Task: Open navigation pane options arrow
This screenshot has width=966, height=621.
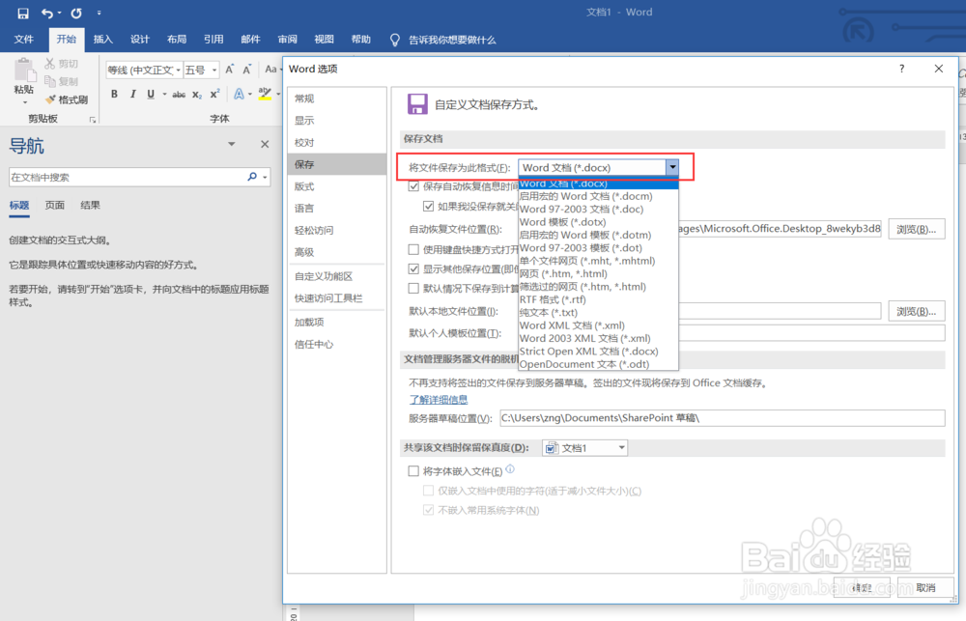Action: click(232, 144)
